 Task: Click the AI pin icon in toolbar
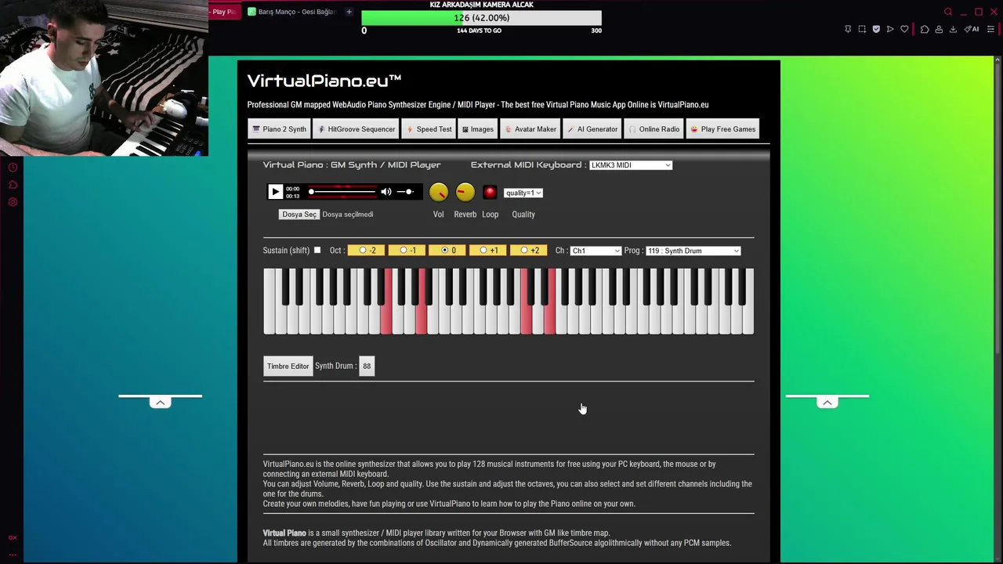coord(972,29)
